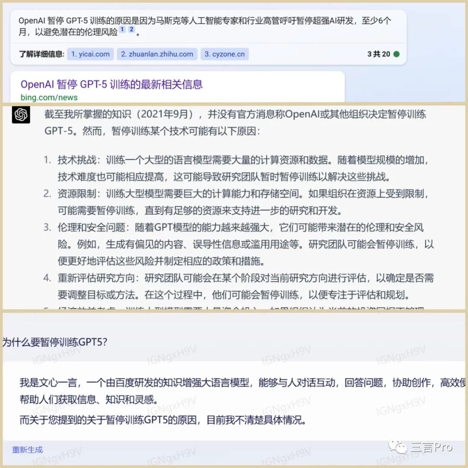Click the 3 共 20 turn counter

(379, 54)
